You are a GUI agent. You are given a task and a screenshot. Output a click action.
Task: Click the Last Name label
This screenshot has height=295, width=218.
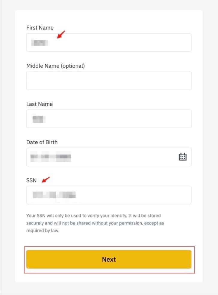tap(40, 104)
